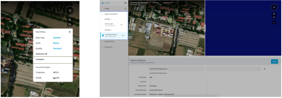Click the compass icon on left map
282x98 pixels.
70,10
